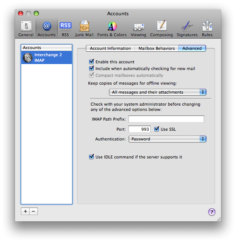Screen dimensions: 236x242
Task: Open the Viewing preferences pane
Action: click(x=139, y=28)
